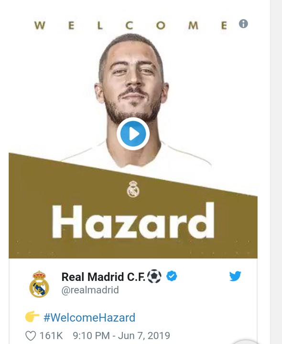Image resolution: width=282 pixels, height=344 pixels.
Task: Open @realmadrid handle link
Action: coord(90,290)
